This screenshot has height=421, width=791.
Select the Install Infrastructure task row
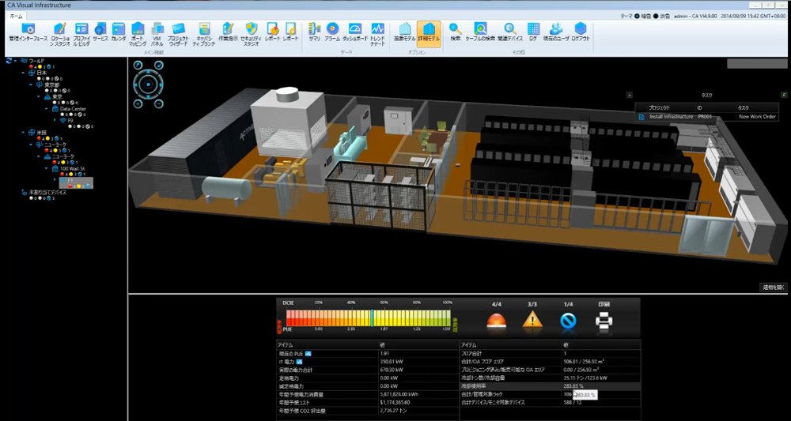point(706,116)
